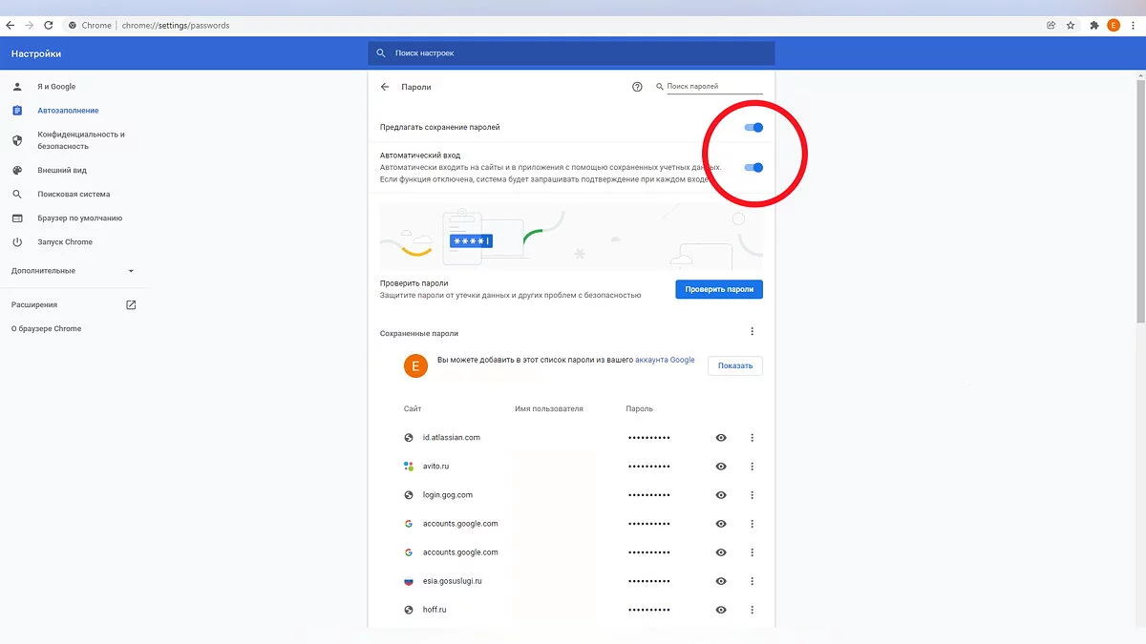The image size is (1146, 644).
Task: Open more actions for login.gog.com
Action: [x=753, y=495]
